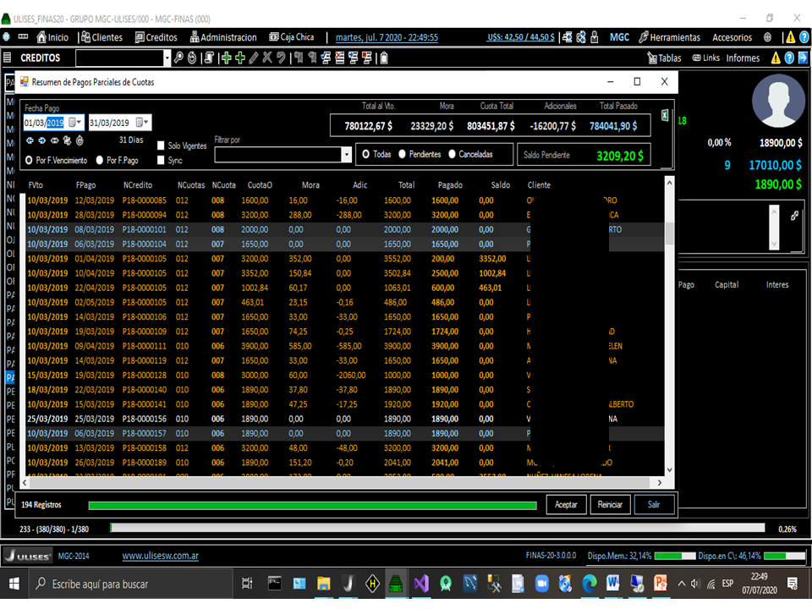
Task: Open the start date calendar picker
Action: pos(74,123)
